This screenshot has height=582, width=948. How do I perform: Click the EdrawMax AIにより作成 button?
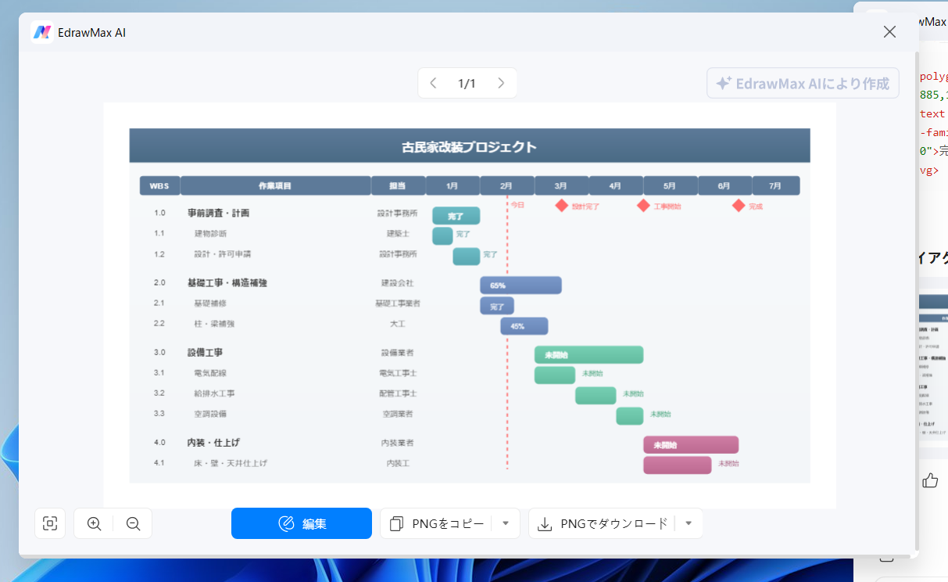click(x=803, y=82)
